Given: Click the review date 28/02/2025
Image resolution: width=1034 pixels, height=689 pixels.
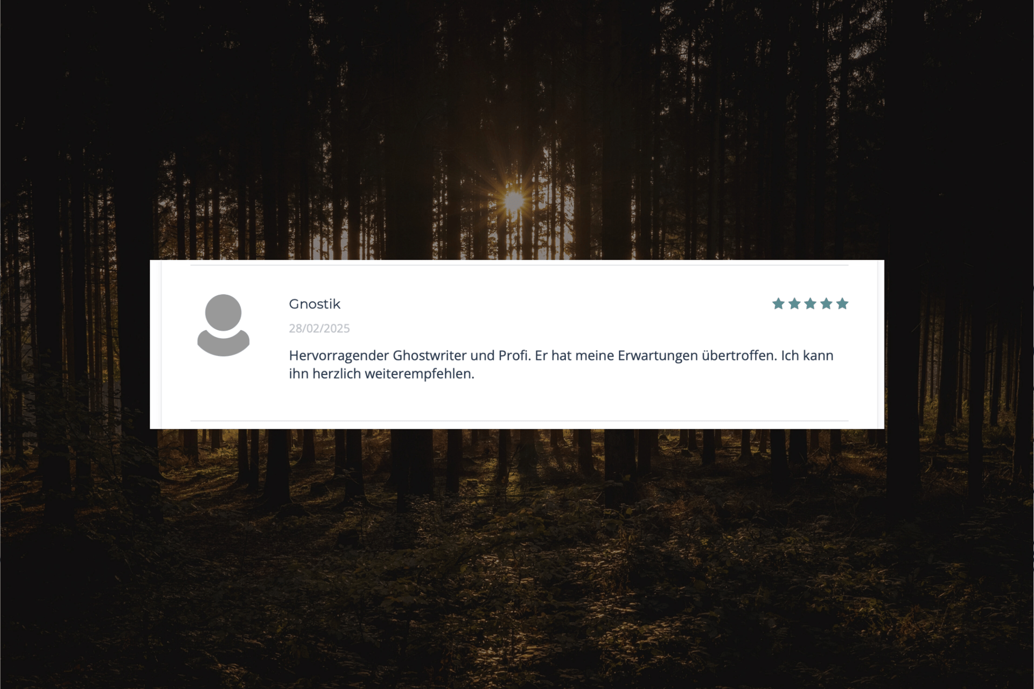Looking at the screenshot, I should tap(319, 328).
